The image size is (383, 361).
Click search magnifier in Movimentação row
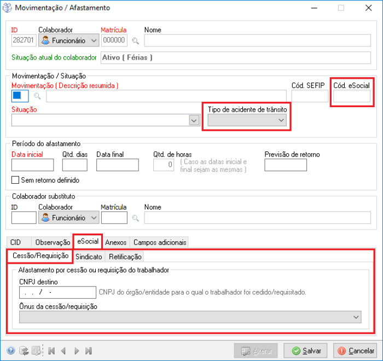pyautogui.click(x=38, y=97)
